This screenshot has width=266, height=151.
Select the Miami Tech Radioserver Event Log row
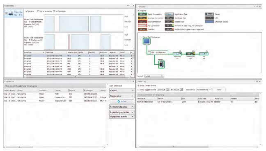pyautogui.click(x=198, y=102)
